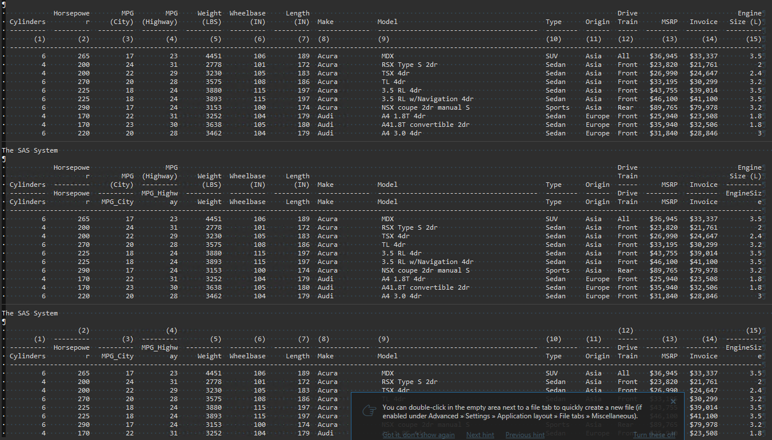This screenshot has height=440, width=772.
Task: Click "NSX coupe 2dr manual S" in first table
Action: [425, 107]
